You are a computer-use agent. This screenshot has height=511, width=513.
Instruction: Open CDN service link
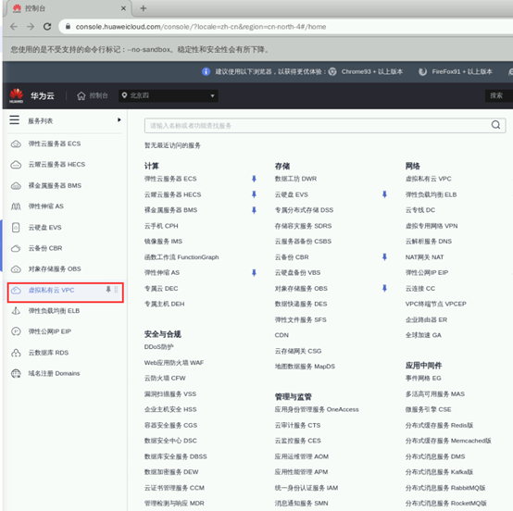282,335
